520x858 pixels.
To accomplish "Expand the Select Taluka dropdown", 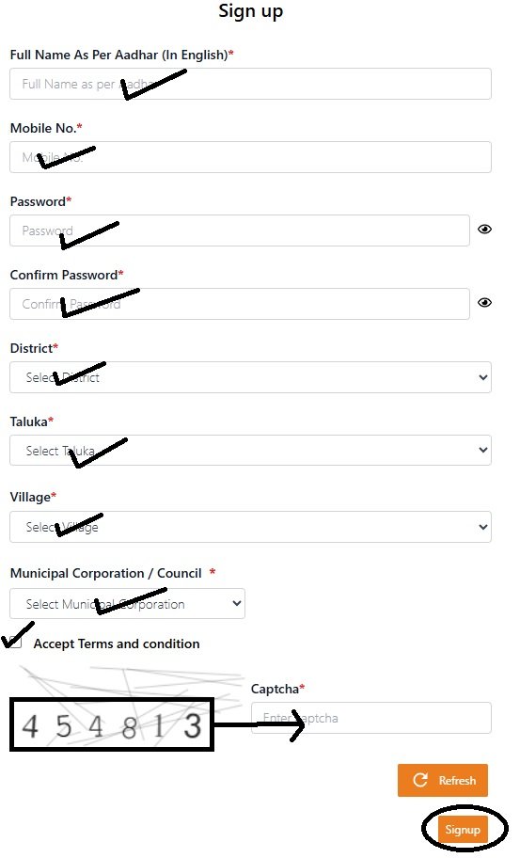I will click(250, 451).
